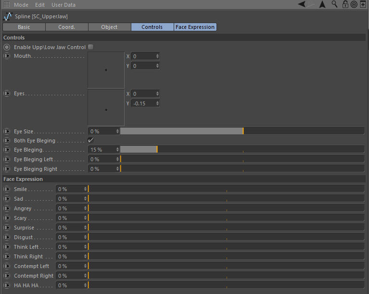Click the Spline object icon beside SC_UpperJaw
The image size is (369, 294).
tap(7, 17)
